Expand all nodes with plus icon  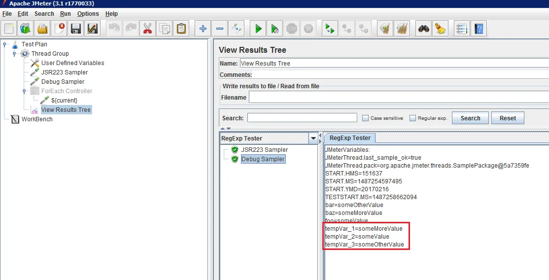203,29
